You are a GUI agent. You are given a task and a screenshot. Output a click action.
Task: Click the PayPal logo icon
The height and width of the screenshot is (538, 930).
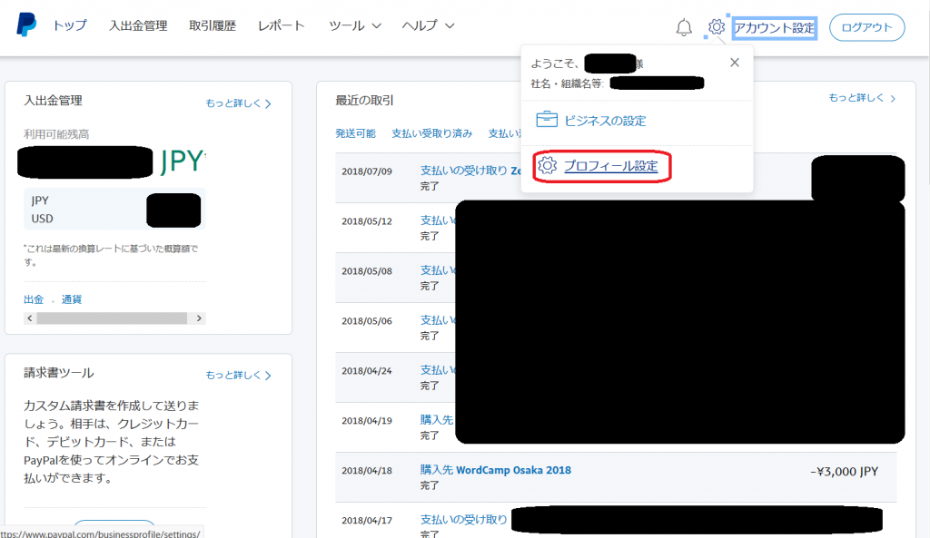coord(26,25)
